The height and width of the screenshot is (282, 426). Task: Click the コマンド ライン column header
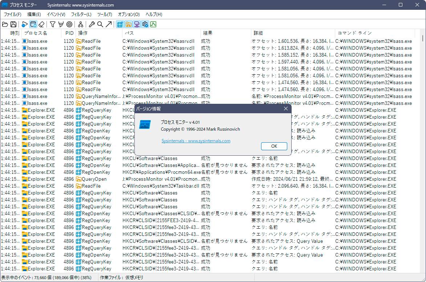375,33
